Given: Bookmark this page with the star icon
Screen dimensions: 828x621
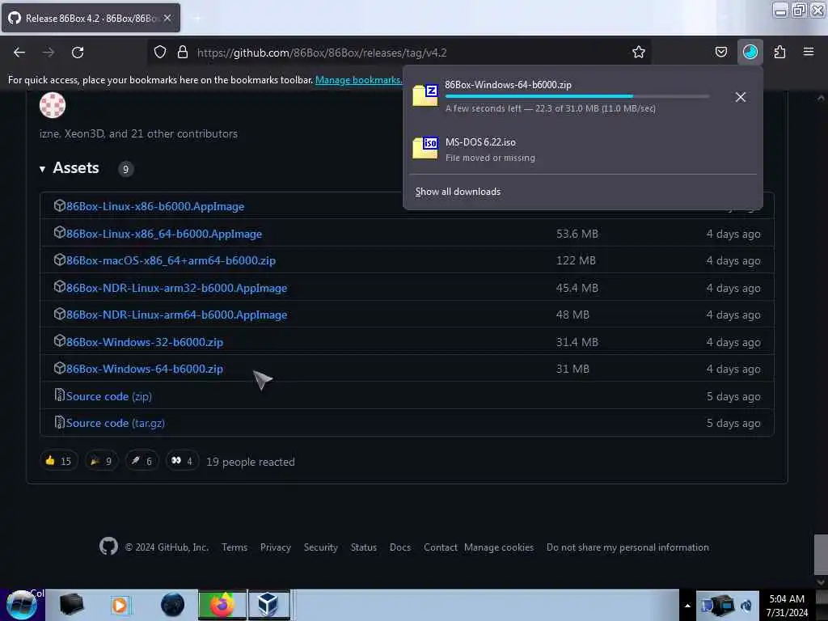Looking at the screenshot, I should 639,53.
